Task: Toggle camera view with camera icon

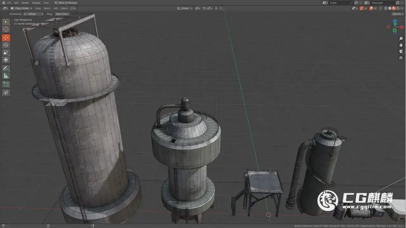Action: click(x=401, y=51)
